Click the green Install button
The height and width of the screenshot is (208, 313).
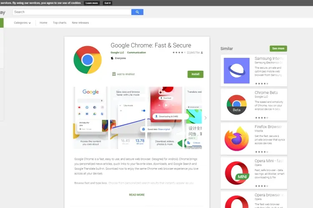[x=195, y=74]
